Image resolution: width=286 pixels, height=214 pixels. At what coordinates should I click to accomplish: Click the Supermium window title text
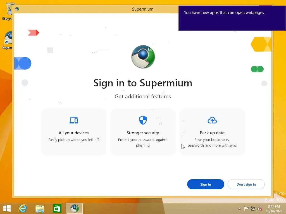143,9
